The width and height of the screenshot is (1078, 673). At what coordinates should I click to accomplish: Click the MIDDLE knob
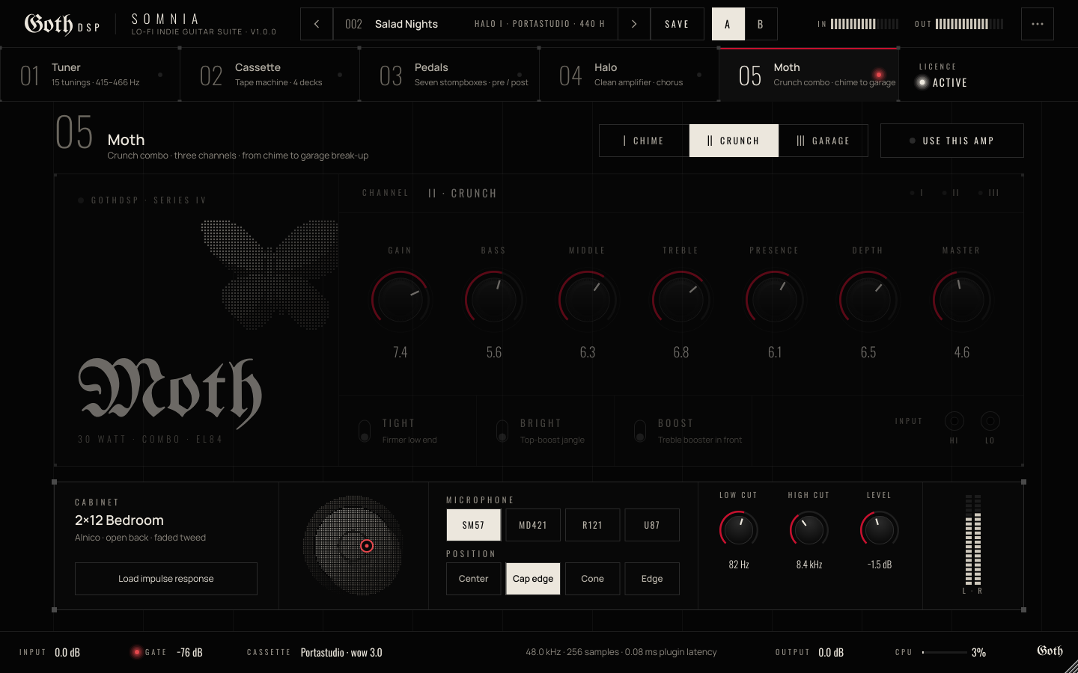tap(588, 299)
